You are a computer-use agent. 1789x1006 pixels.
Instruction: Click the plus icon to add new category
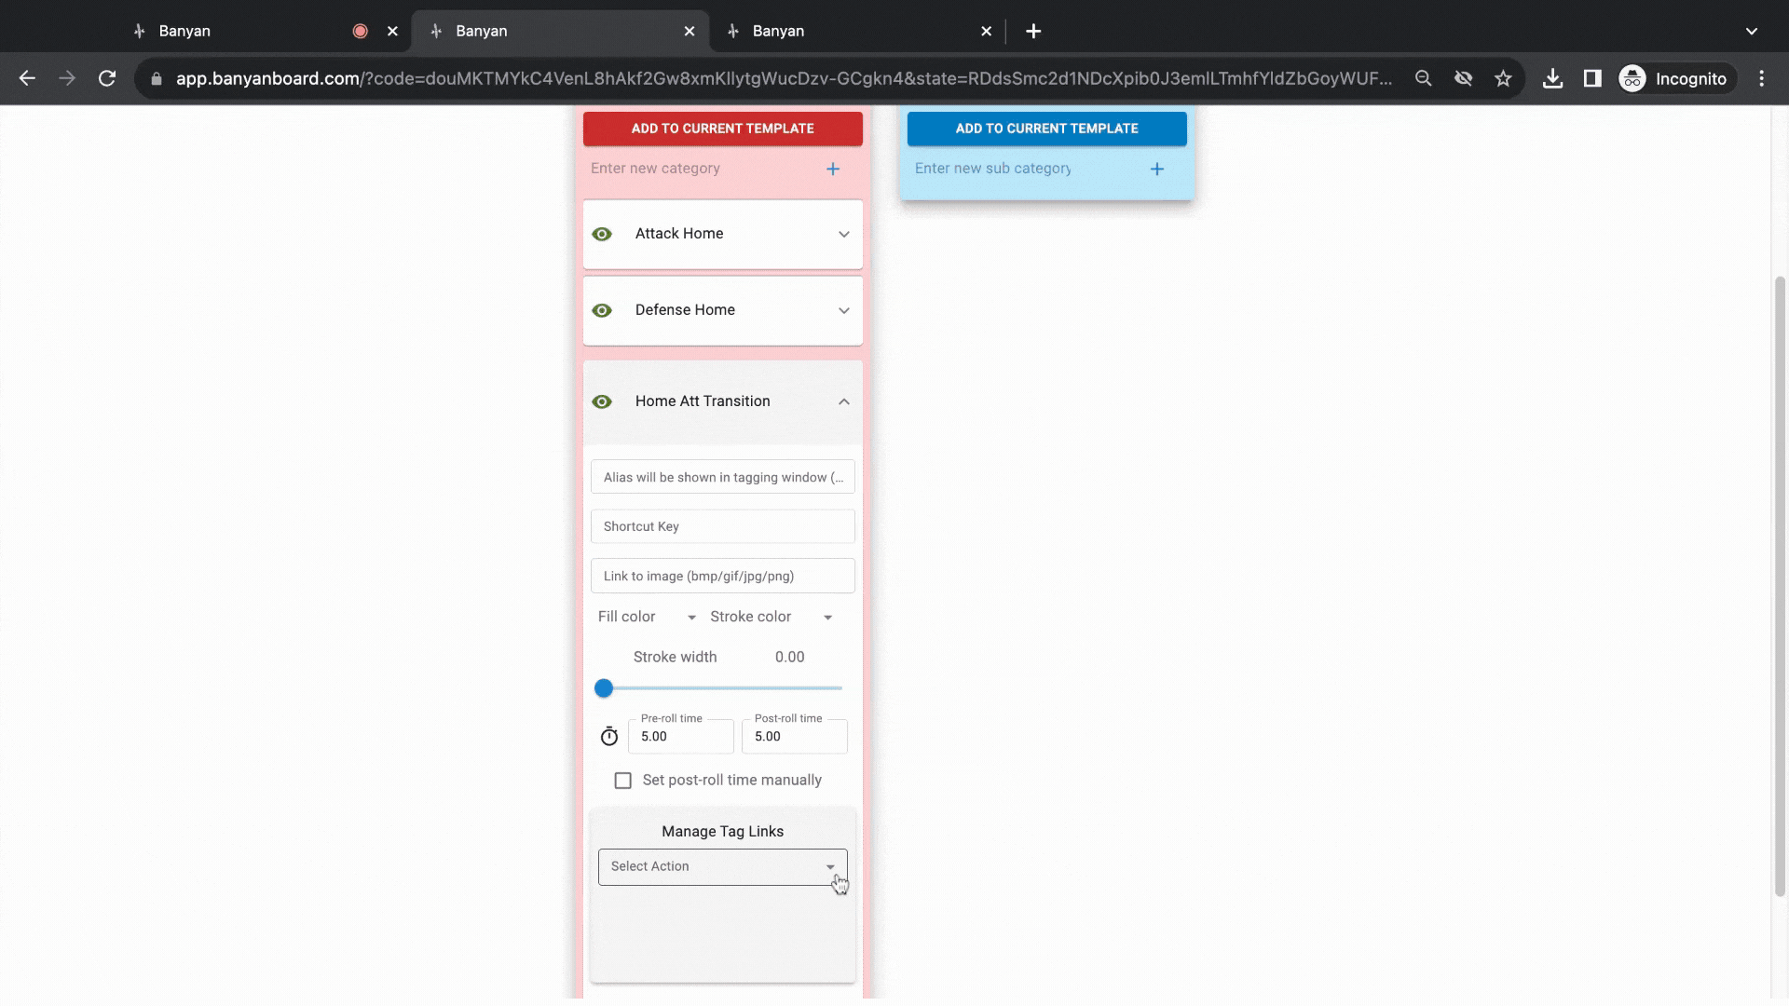pos(833,169)
